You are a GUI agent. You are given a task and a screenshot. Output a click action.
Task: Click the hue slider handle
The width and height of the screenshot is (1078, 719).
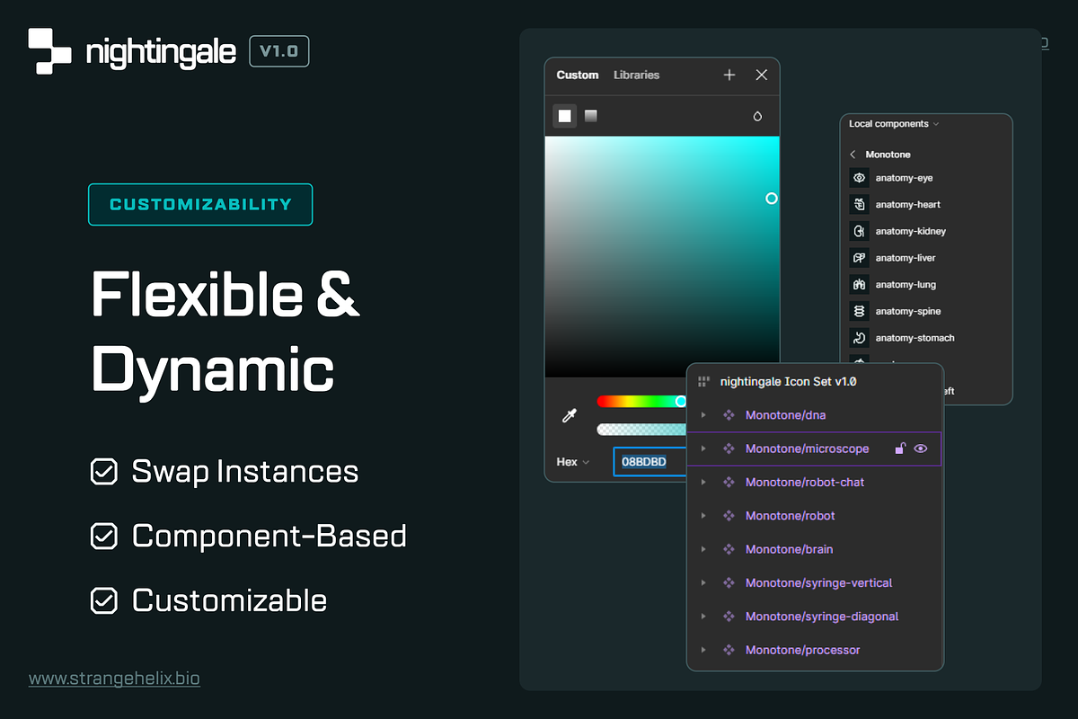coord(681,402)
